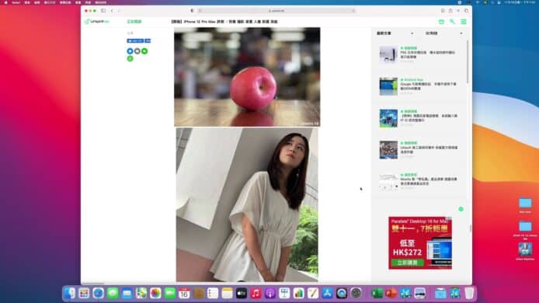Click the blue circular share icon
The height and width of the screenshot is (303, 539).
(x=130, y=51)
